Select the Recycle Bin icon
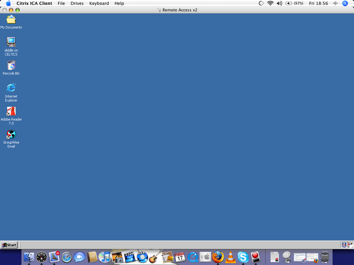 (11, 65)
